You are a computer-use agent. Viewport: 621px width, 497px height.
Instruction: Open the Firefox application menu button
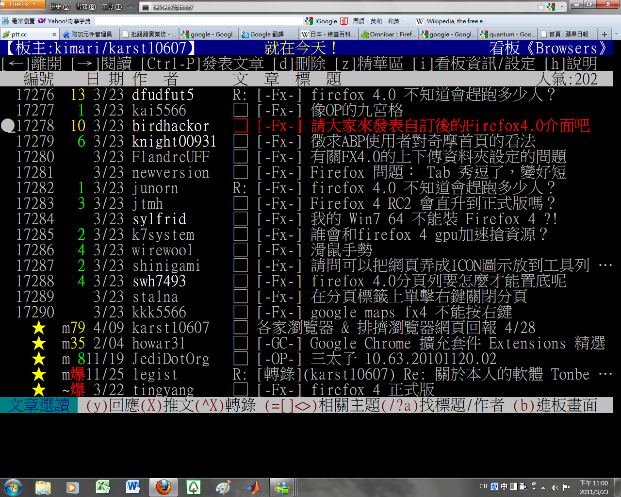point(22,4)
